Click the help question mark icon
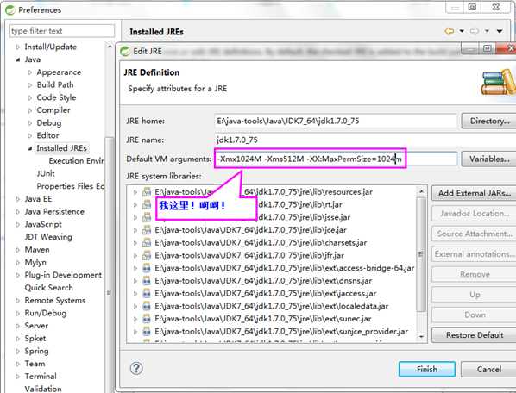 click(136, 368)
